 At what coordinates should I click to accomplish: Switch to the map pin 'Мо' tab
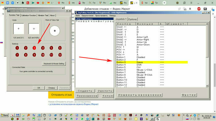[x=61, y=3]
